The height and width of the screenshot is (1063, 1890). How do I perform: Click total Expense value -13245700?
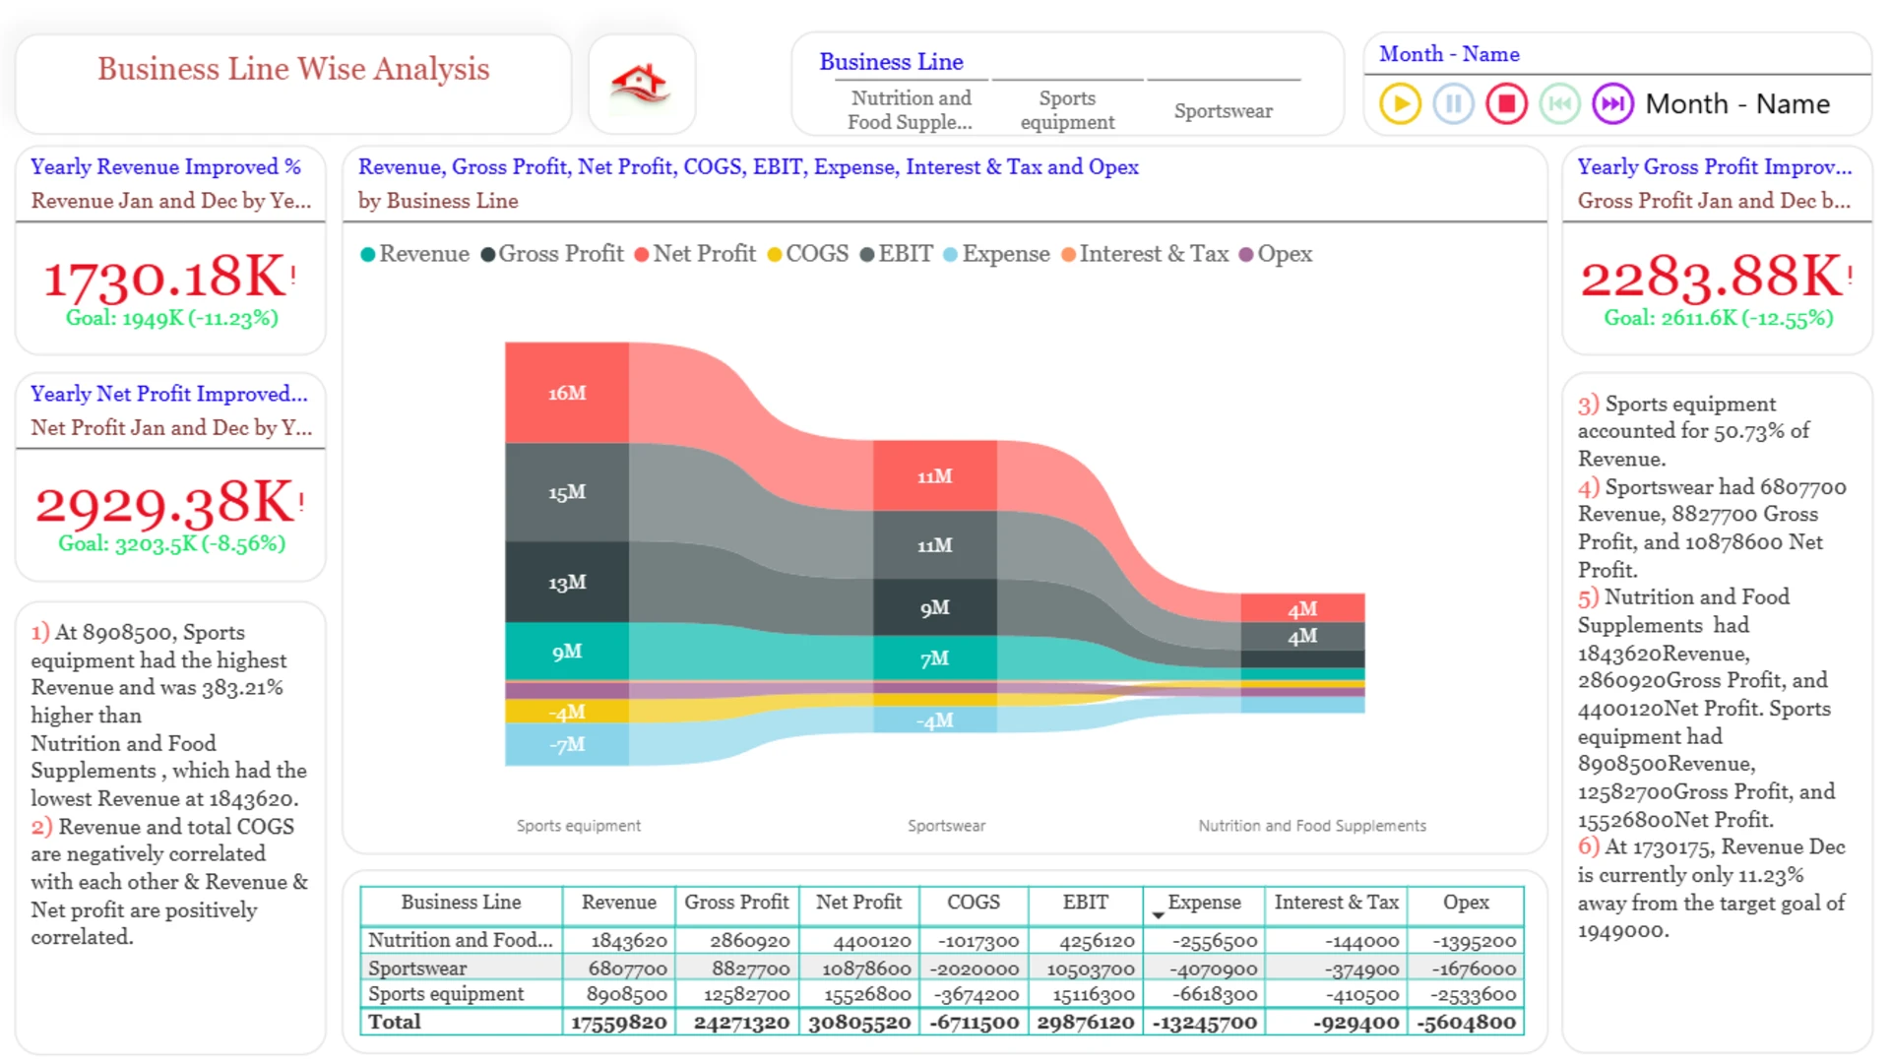pyautogui.click(x=1205, y=1023)
